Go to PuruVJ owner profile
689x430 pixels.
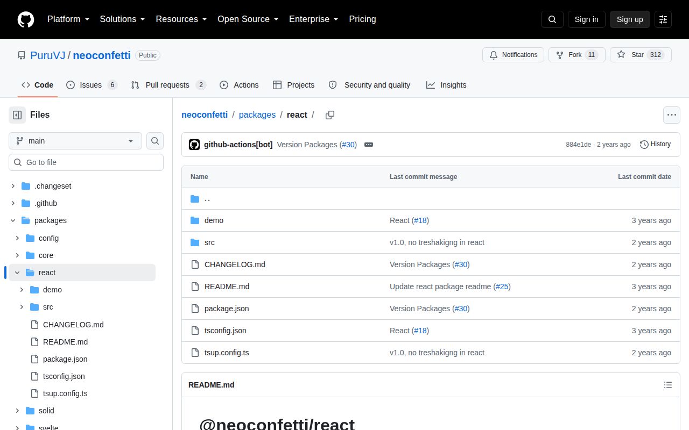tap(47, 55)
